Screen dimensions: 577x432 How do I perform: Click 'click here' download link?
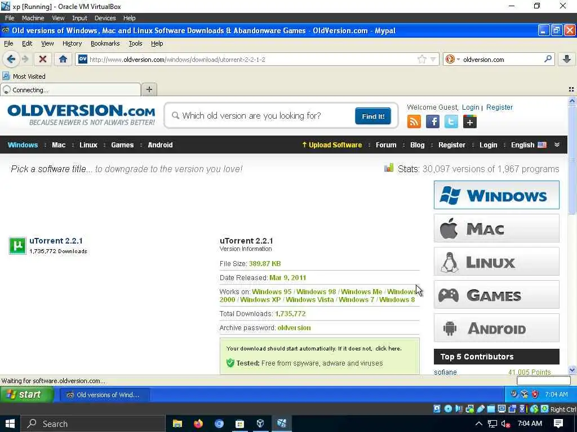pos(388,348)
